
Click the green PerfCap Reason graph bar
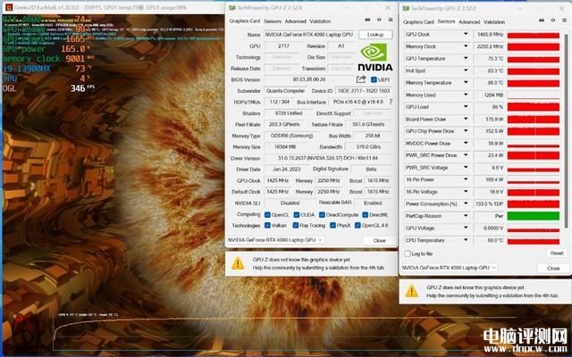tap(534, 216)
